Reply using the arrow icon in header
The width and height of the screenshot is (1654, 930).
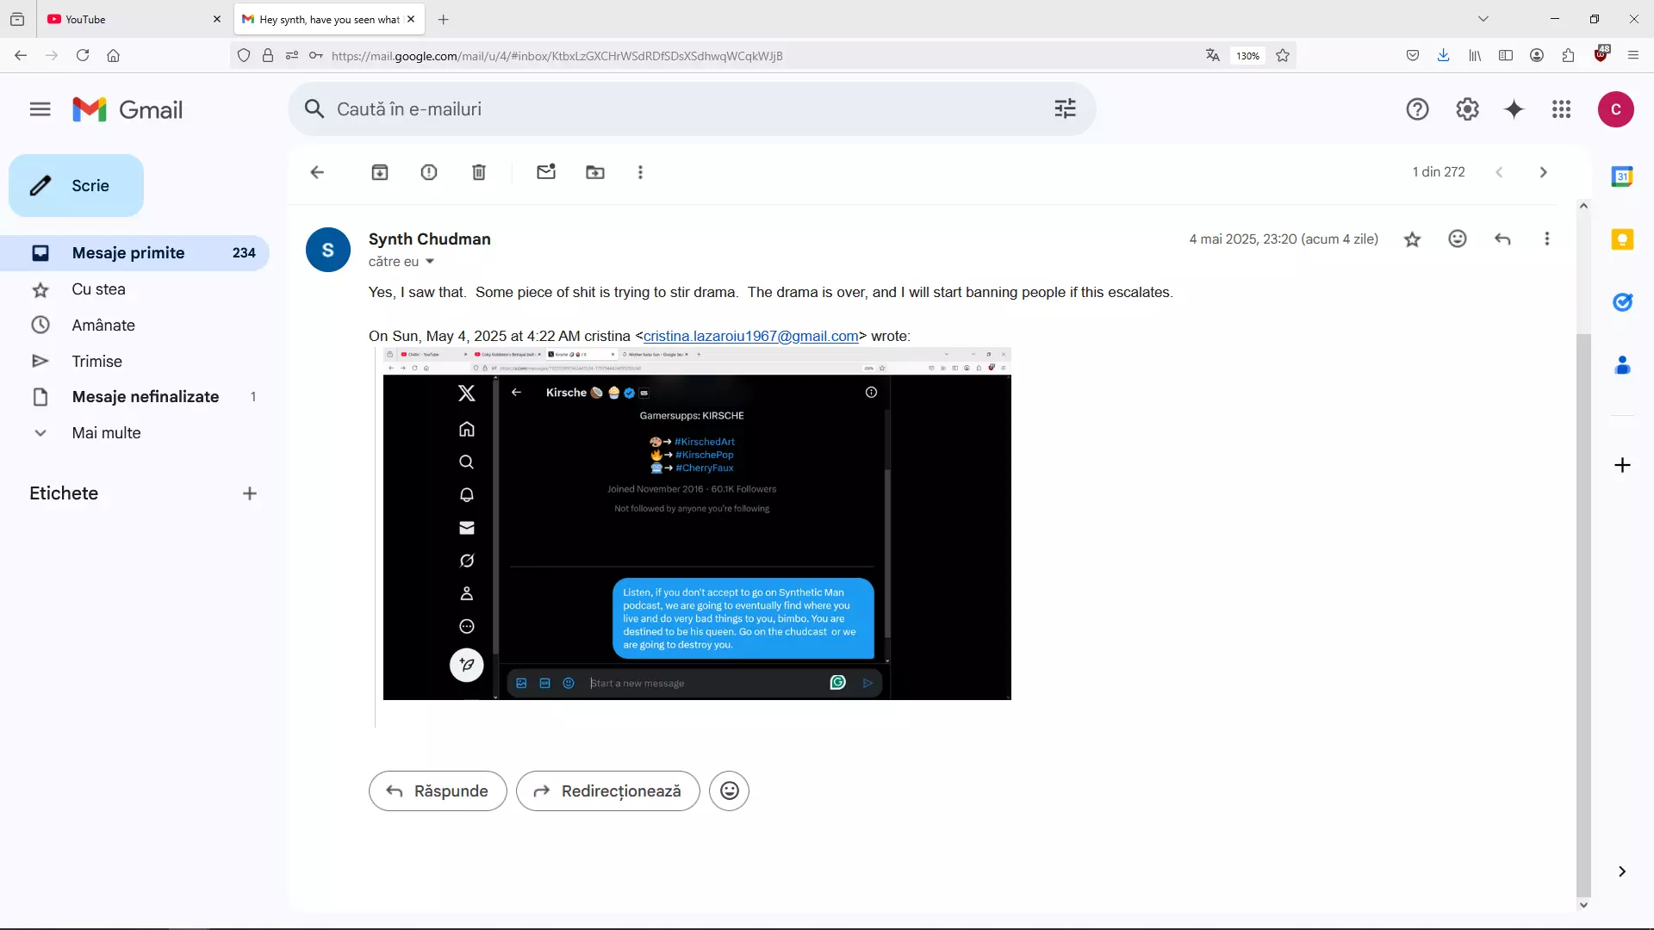pyautogui.click(x=1502, y=239)
